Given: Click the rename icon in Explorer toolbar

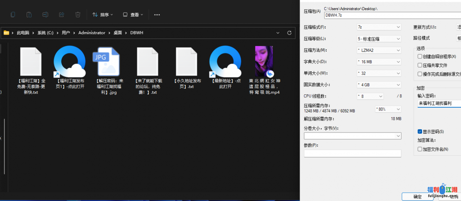Looking at the screenshot, I should click(45, 15).
